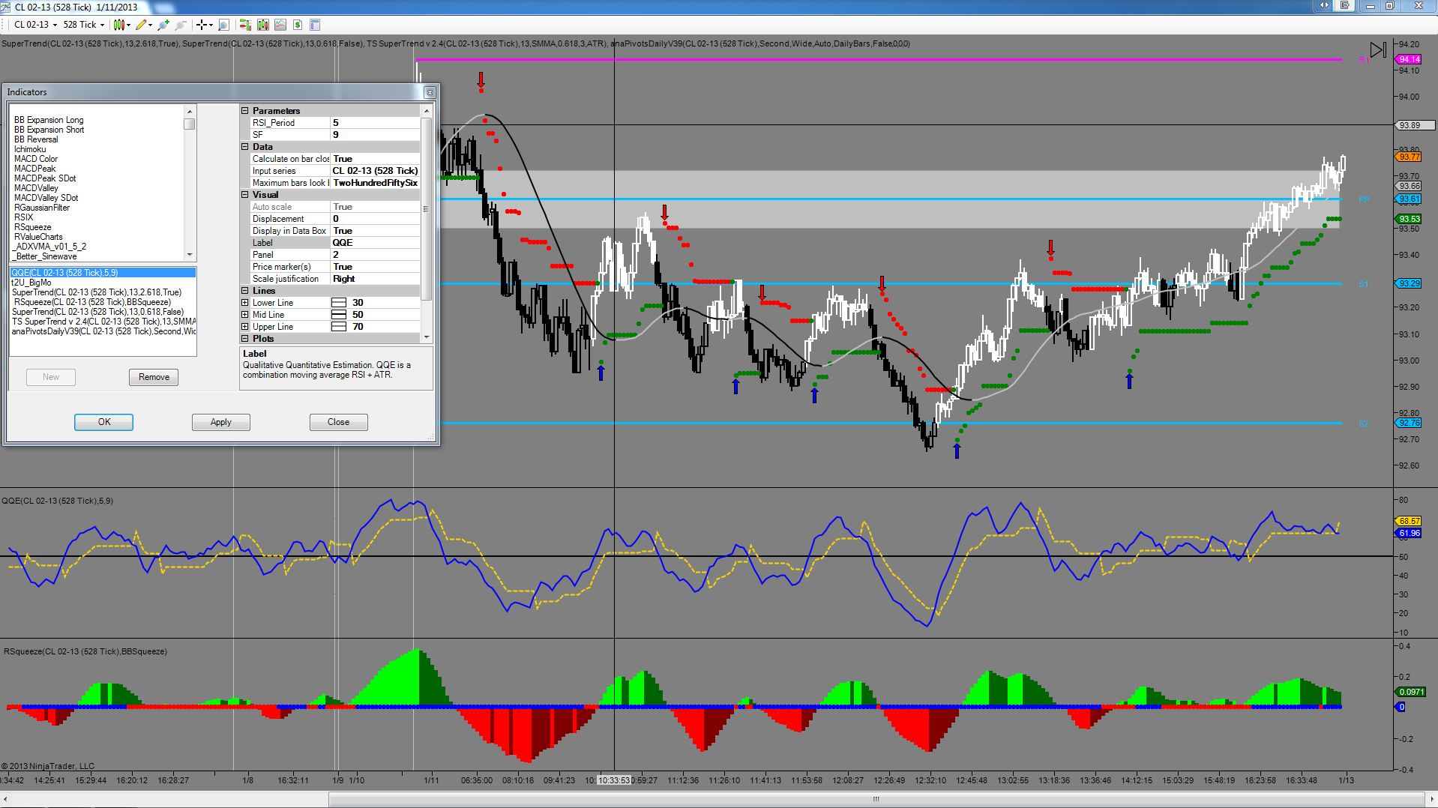Click the RSI_Period value field
The width and height of the screenshot is (1438, 808).
coord(375,123)
